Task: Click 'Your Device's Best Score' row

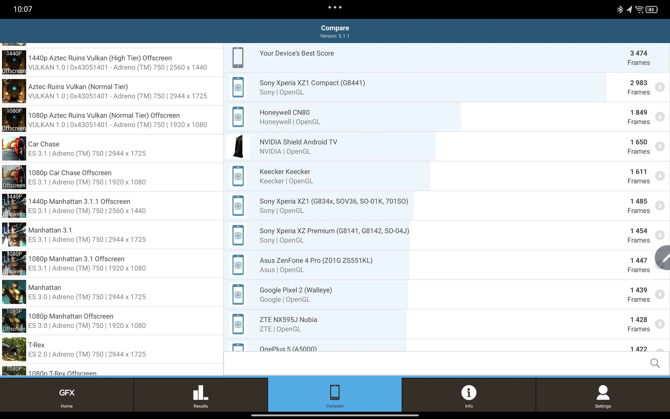Action: pyautogui.click(x=446, y=58)
